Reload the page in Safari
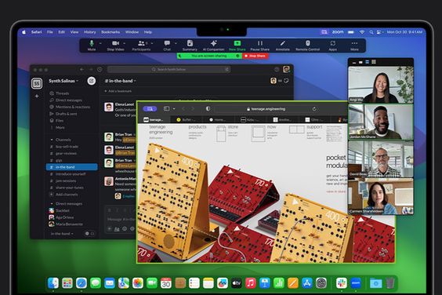 click(314, 109)
